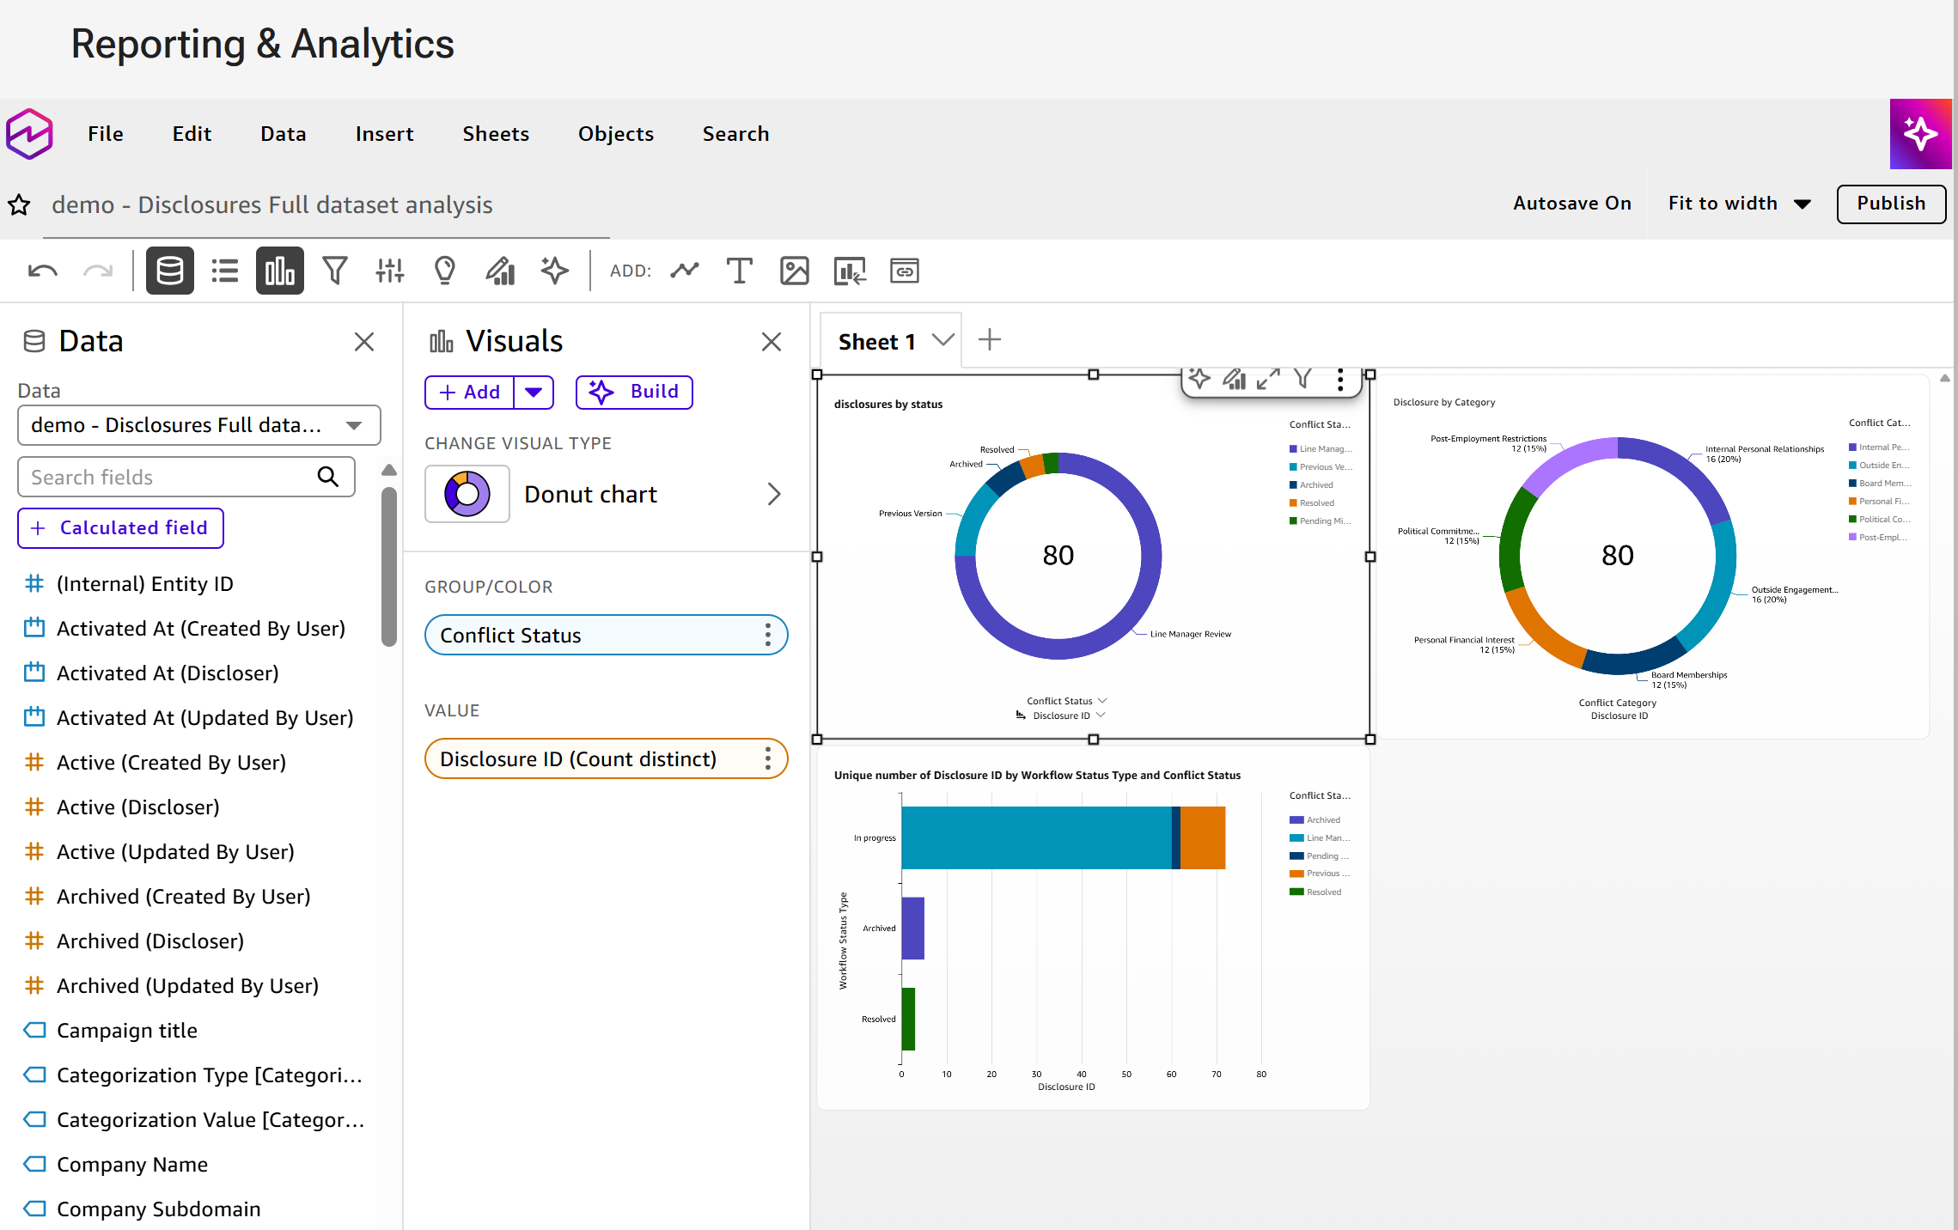Click the Insights lightbulb icon
This screenshot has height=1230, width=1958.
tap(444, 271)
